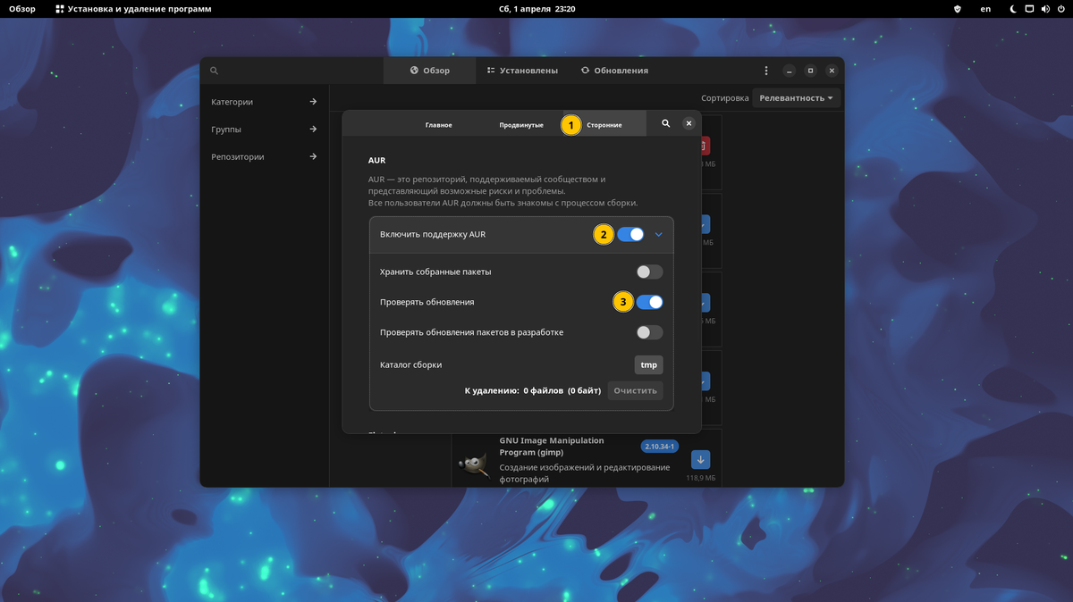The height and width of the screenshot is (602, 1073).
Task: Open the search icon in preferences dialog
Action: coord(666,123)
